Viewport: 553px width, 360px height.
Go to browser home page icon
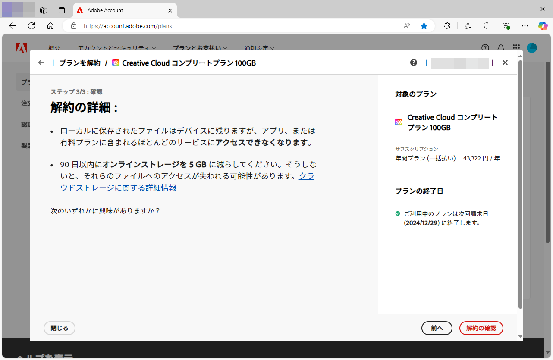tap(50, 26)
